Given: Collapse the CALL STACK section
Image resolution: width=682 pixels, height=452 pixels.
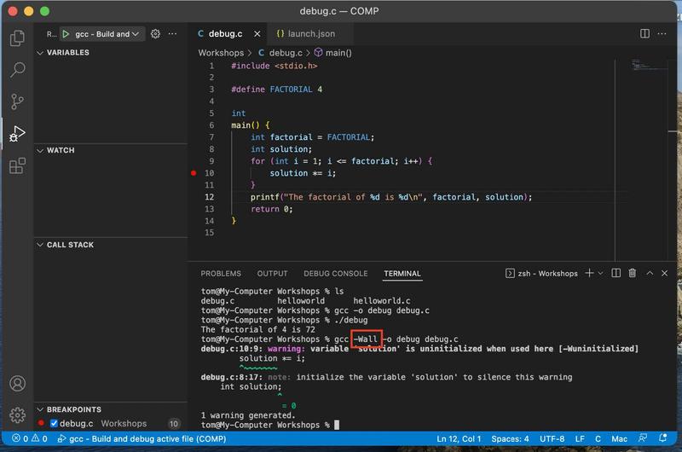Looking at the screenshot, I should [69, 245].
